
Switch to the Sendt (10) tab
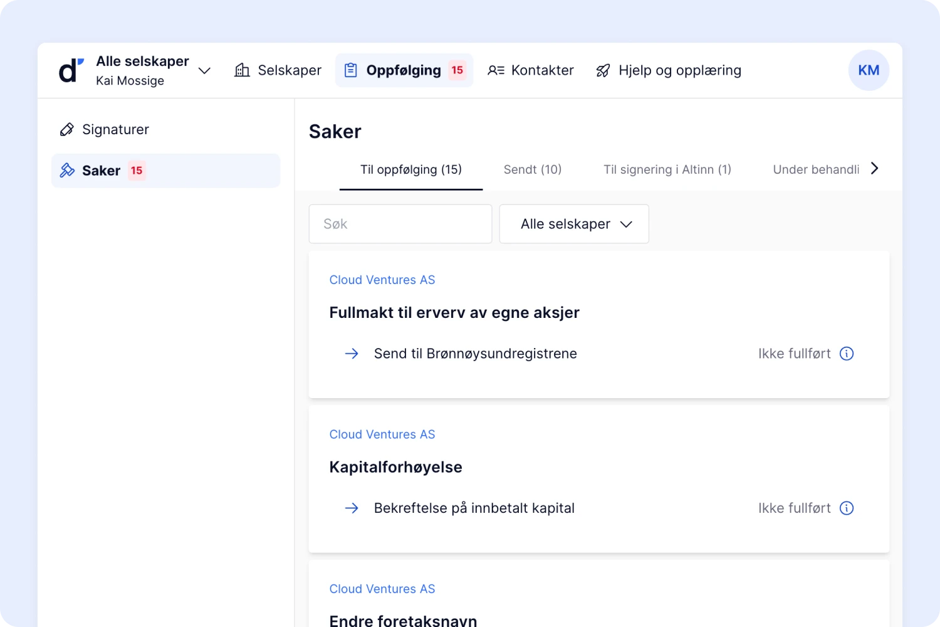(x=533, y=169)
